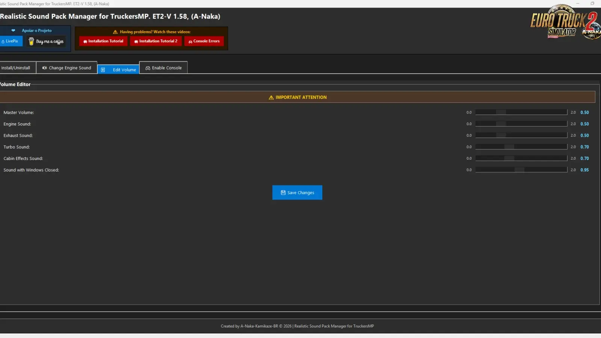Click the warning icon beside Having problems
This screenshot has height=338, width=601.
pyautogui.click(x=115, y=32)
